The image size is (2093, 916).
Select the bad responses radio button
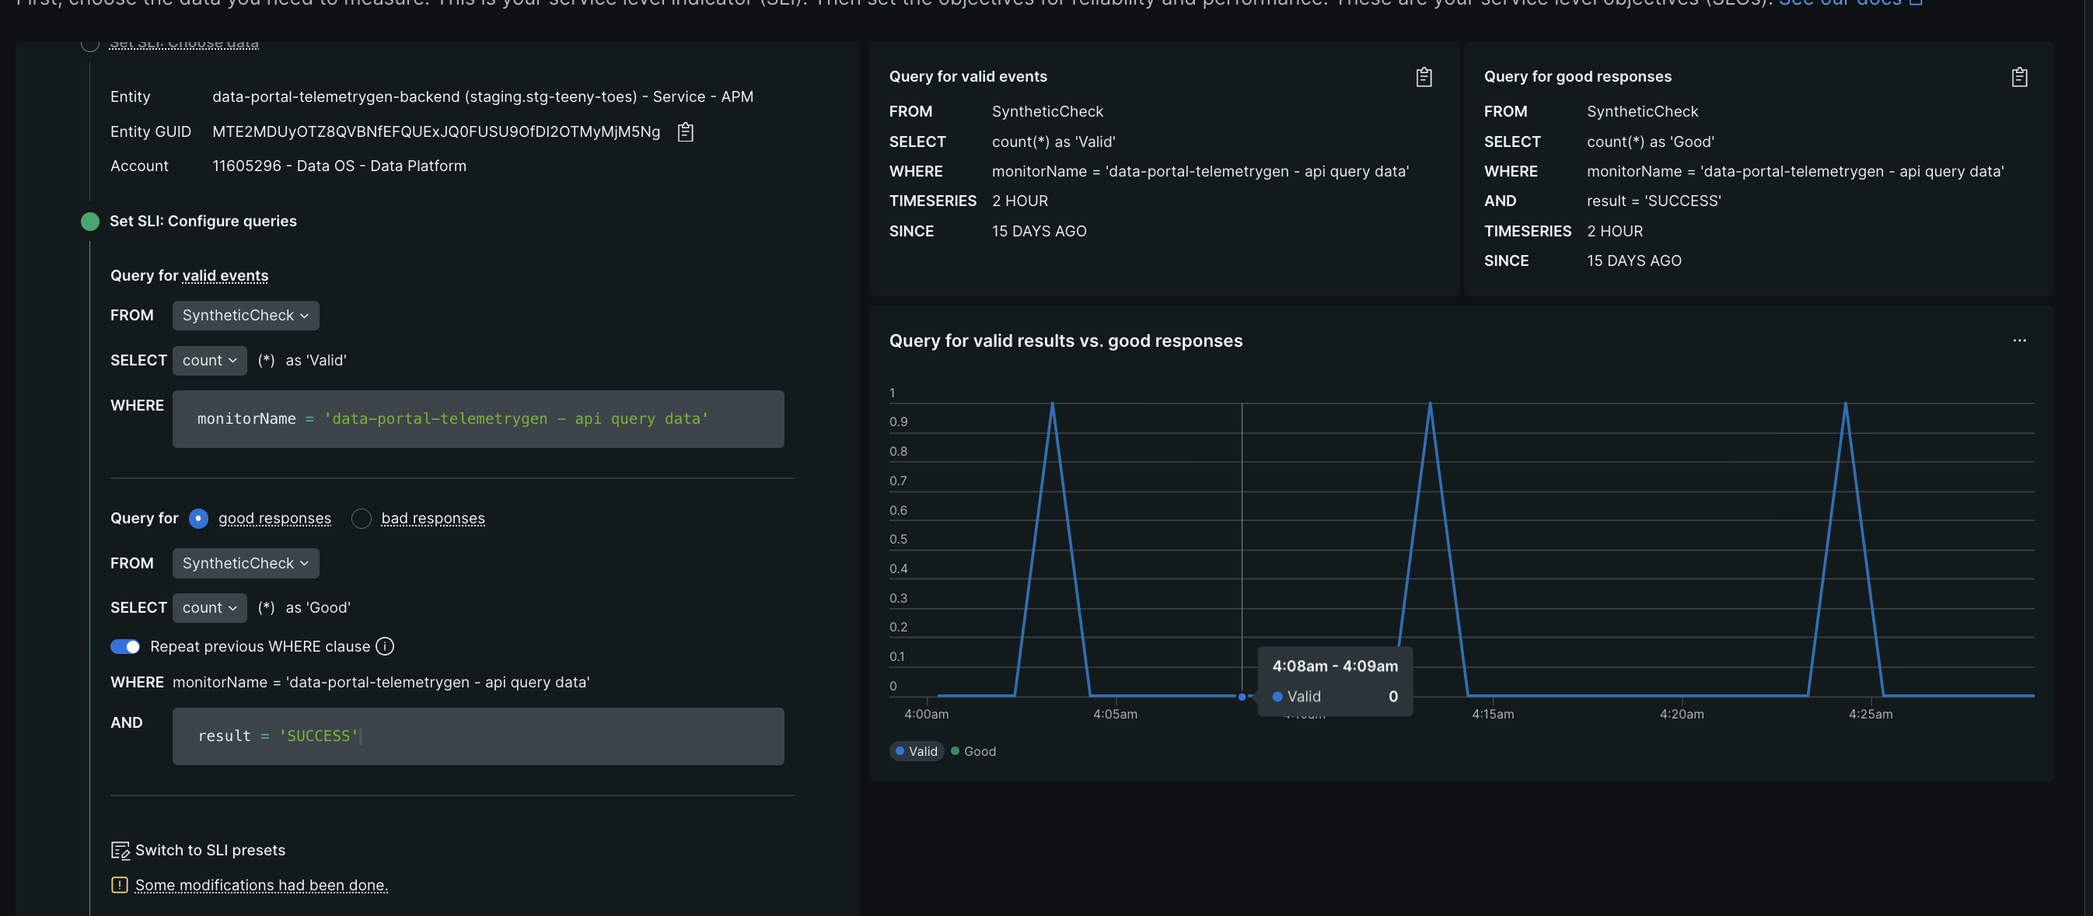click(362, 519)
